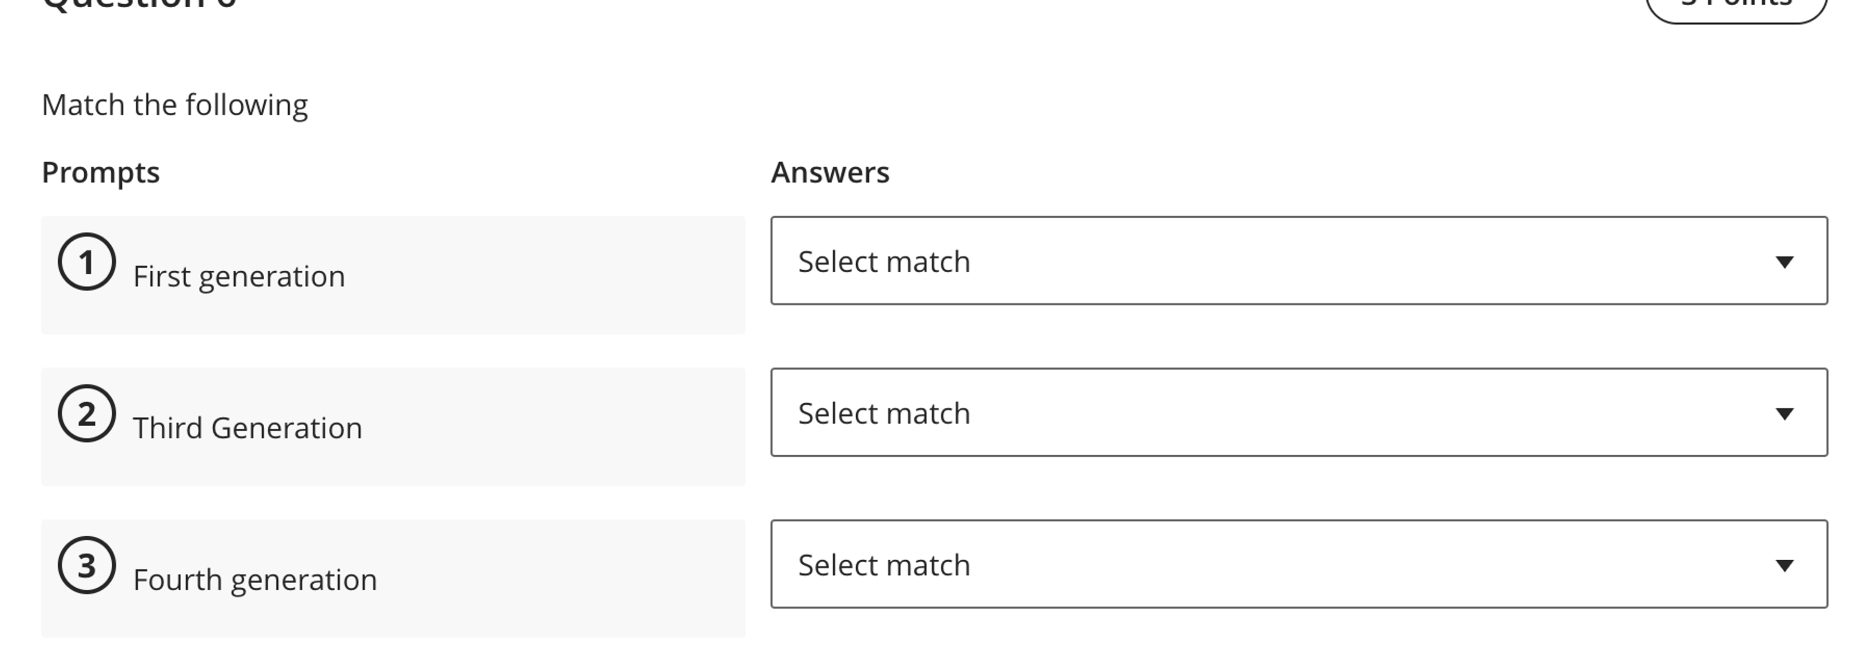Image resolution: width=1868 pixels, height=660 pixels.
Task: Click the Third Generation prompt text
Action: [x=247, y=428]
